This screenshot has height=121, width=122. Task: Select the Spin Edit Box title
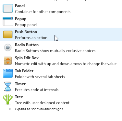click(27, 58)
